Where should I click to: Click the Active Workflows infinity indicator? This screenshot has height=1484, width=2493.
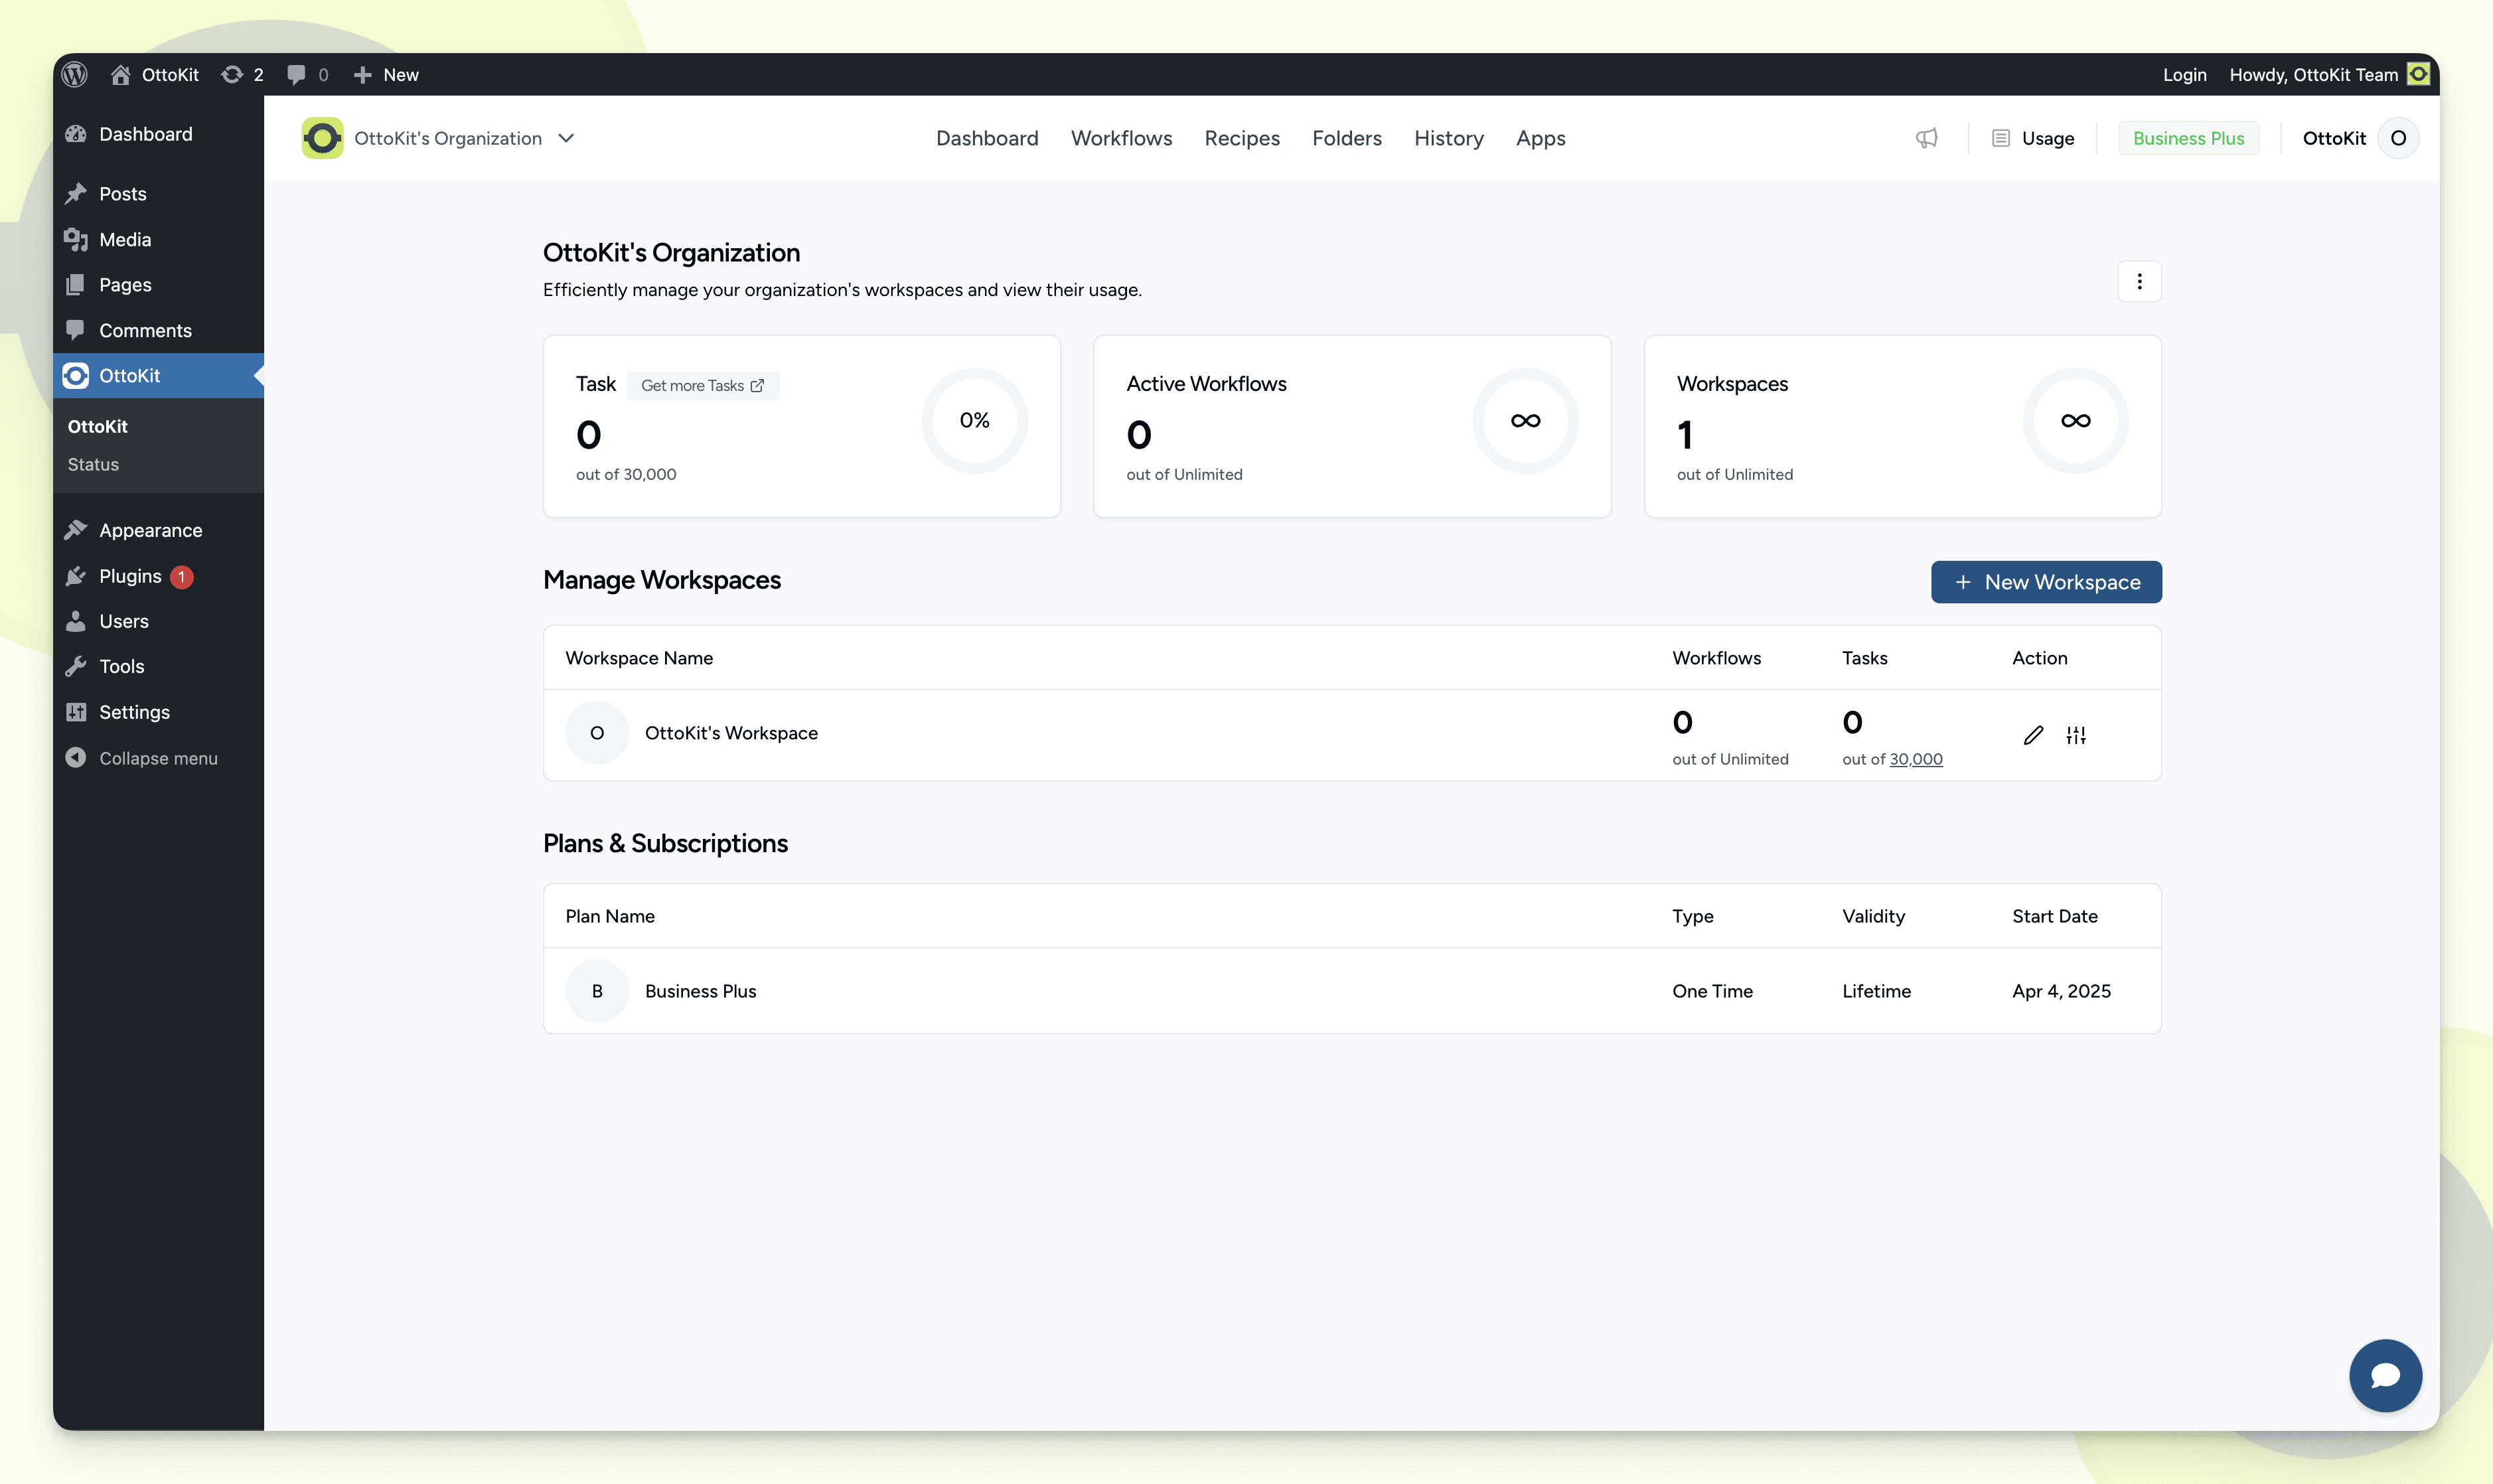[1525, 421]
